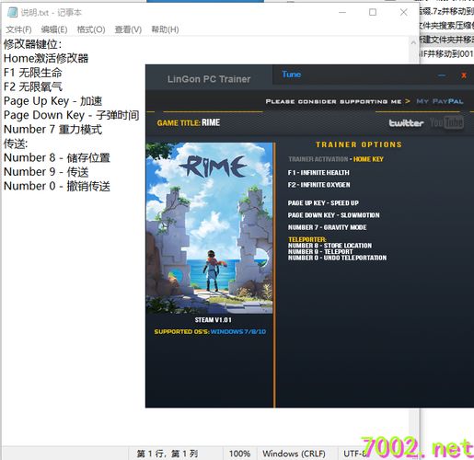Click the 传送: line in Notepad
474x460 pixels.
(16, 144)
